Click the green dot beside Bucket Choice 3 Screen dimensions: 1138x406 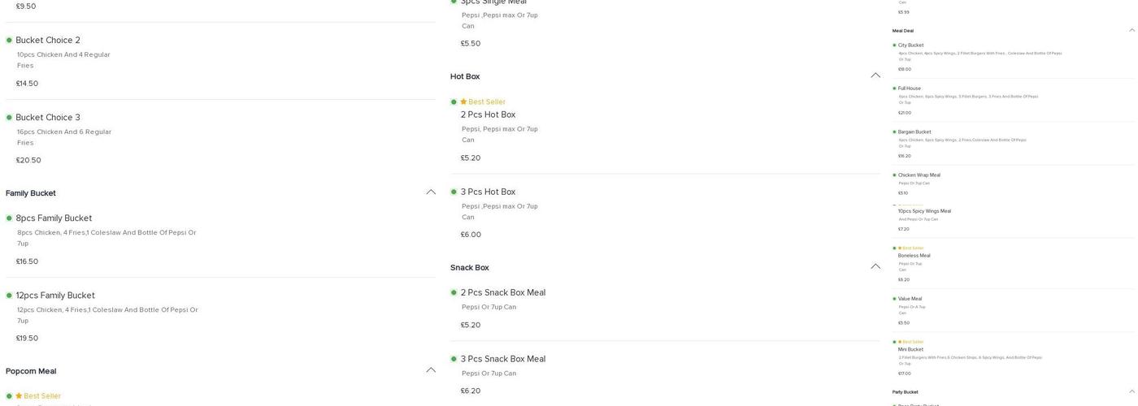pos(9,118)
